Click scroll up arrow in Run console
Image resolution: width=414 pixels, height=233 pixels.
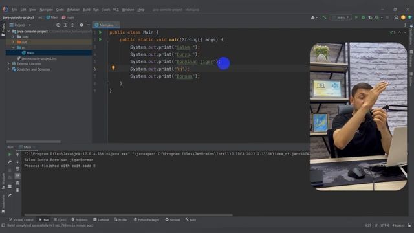pyautogui.click(x=17, y=154)
